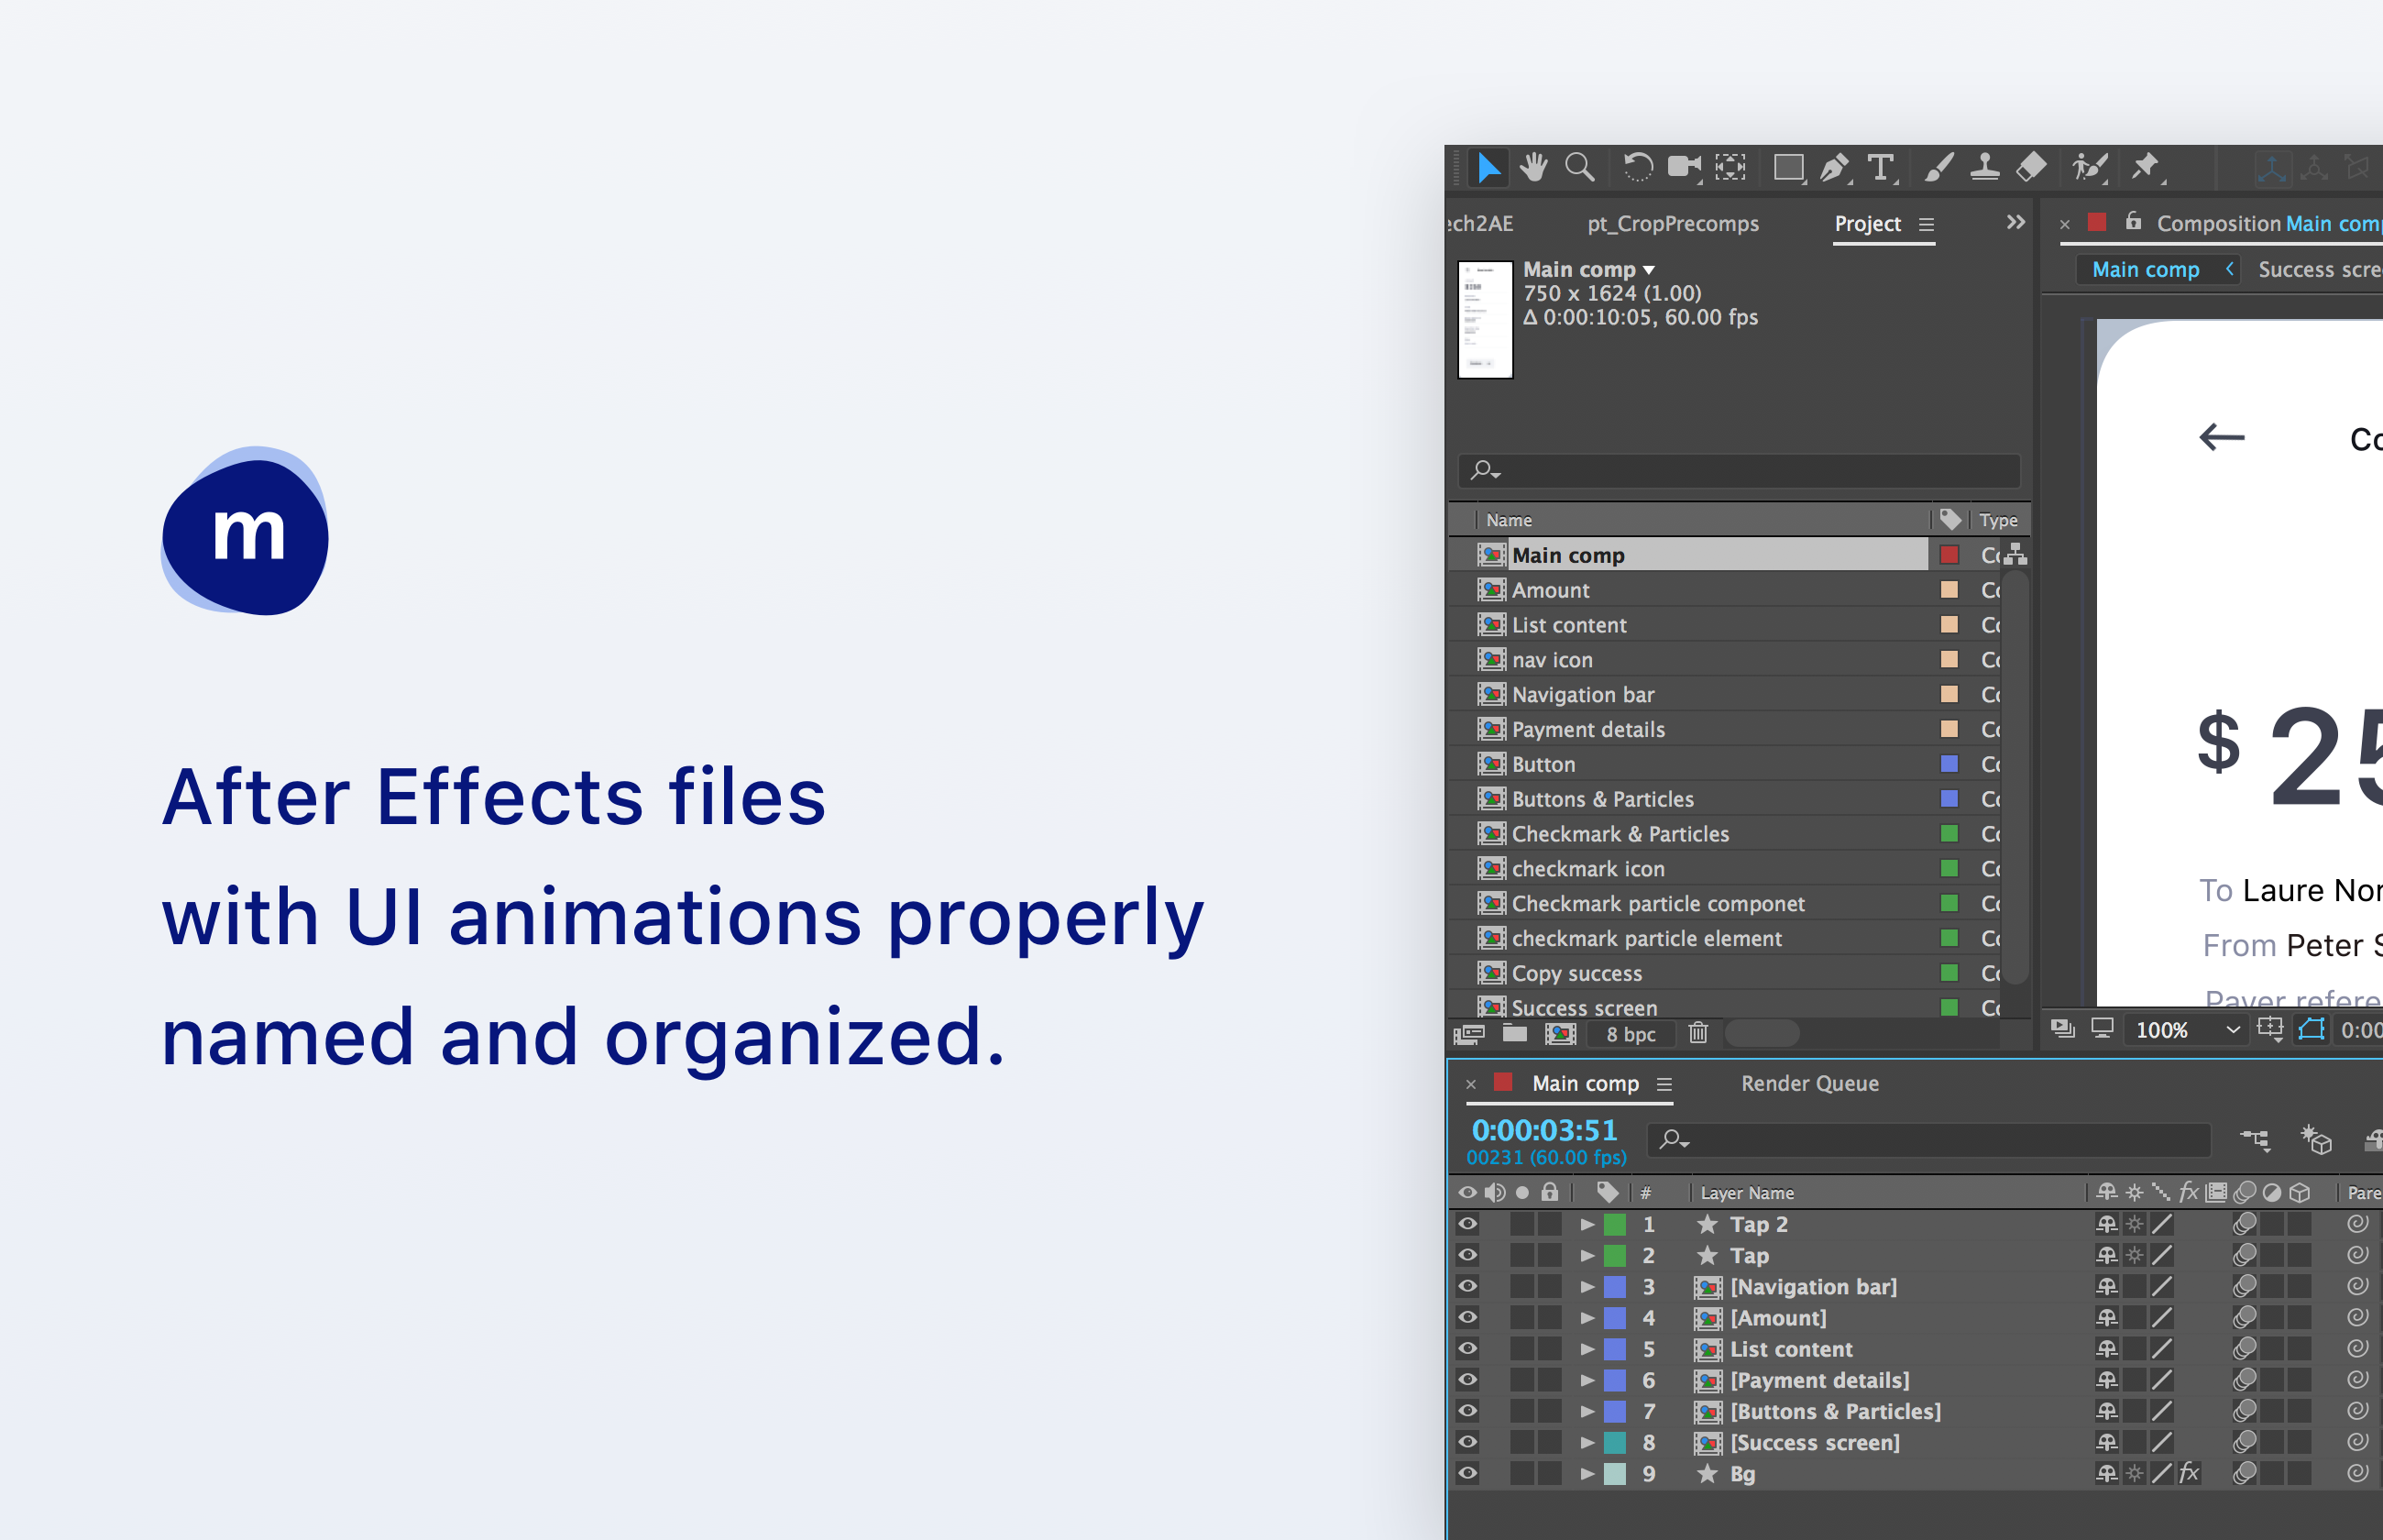
Task: Click the Project panel search field
Action: pyautogui.click(x=1750, y=470)
